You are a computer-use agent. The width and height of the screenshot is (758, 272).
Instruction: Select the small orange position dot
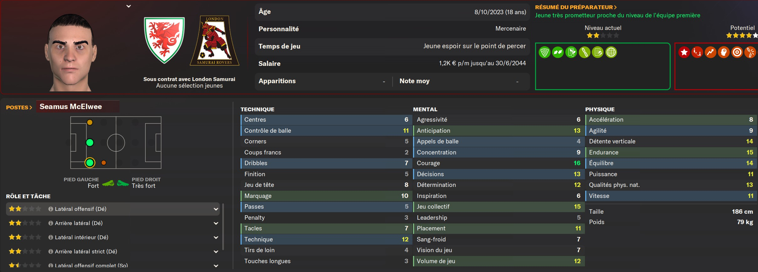pos(104,163)
